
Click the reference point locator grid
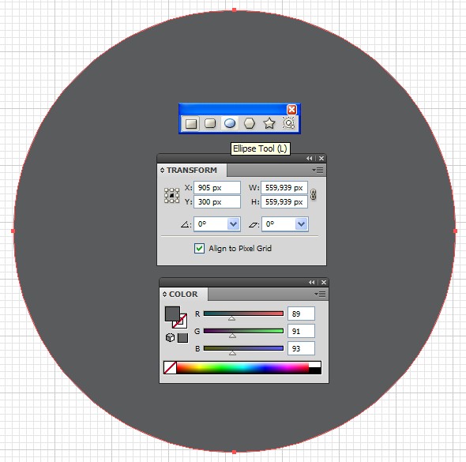coord(171,195)
